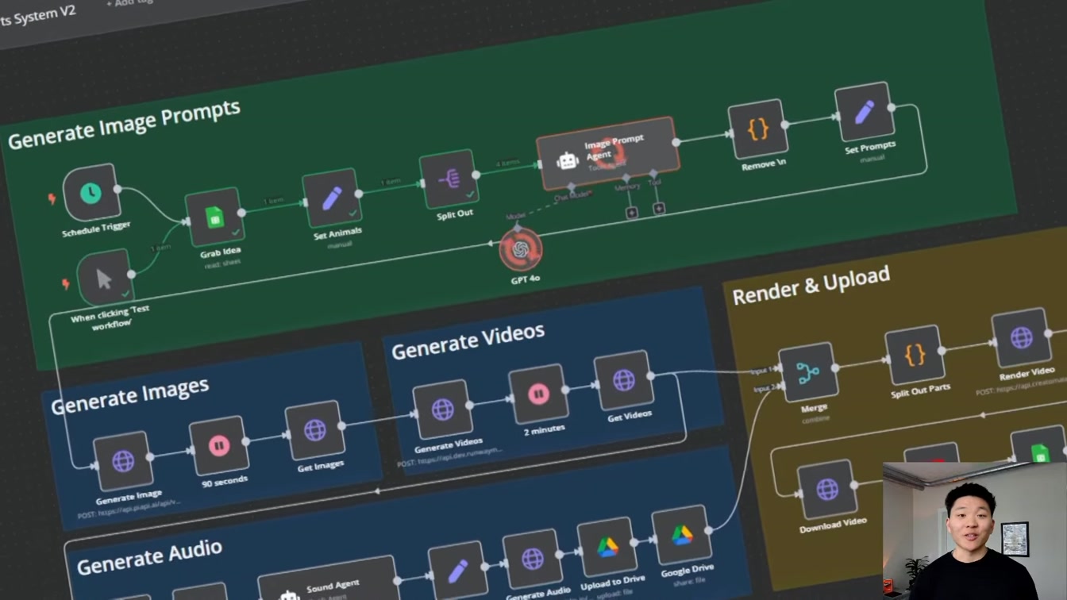Select the Google Drive share file node
Image resolution: width=1067 pixels, height=600 pixels.
tap(681, 535)
